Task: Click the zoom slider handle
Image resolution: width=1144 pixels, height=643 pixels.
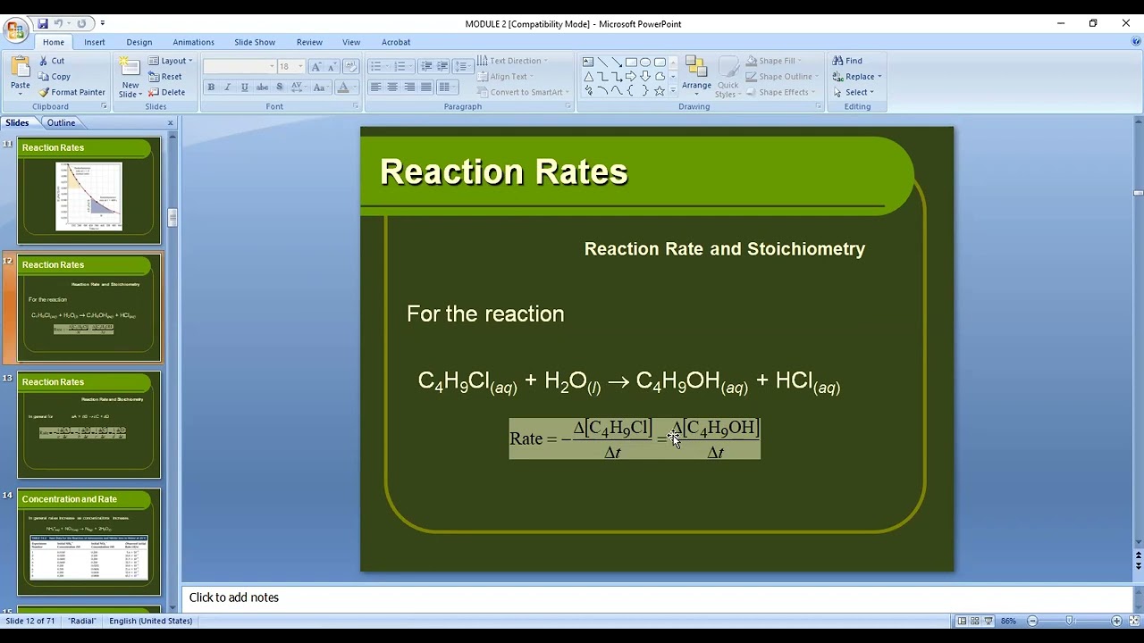Action: pyautogui.click(x=1070, y=621)
